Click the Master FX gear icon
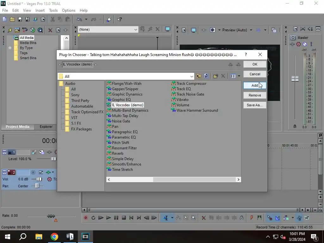This screenshot has width=324, height=243. (298, 44)
